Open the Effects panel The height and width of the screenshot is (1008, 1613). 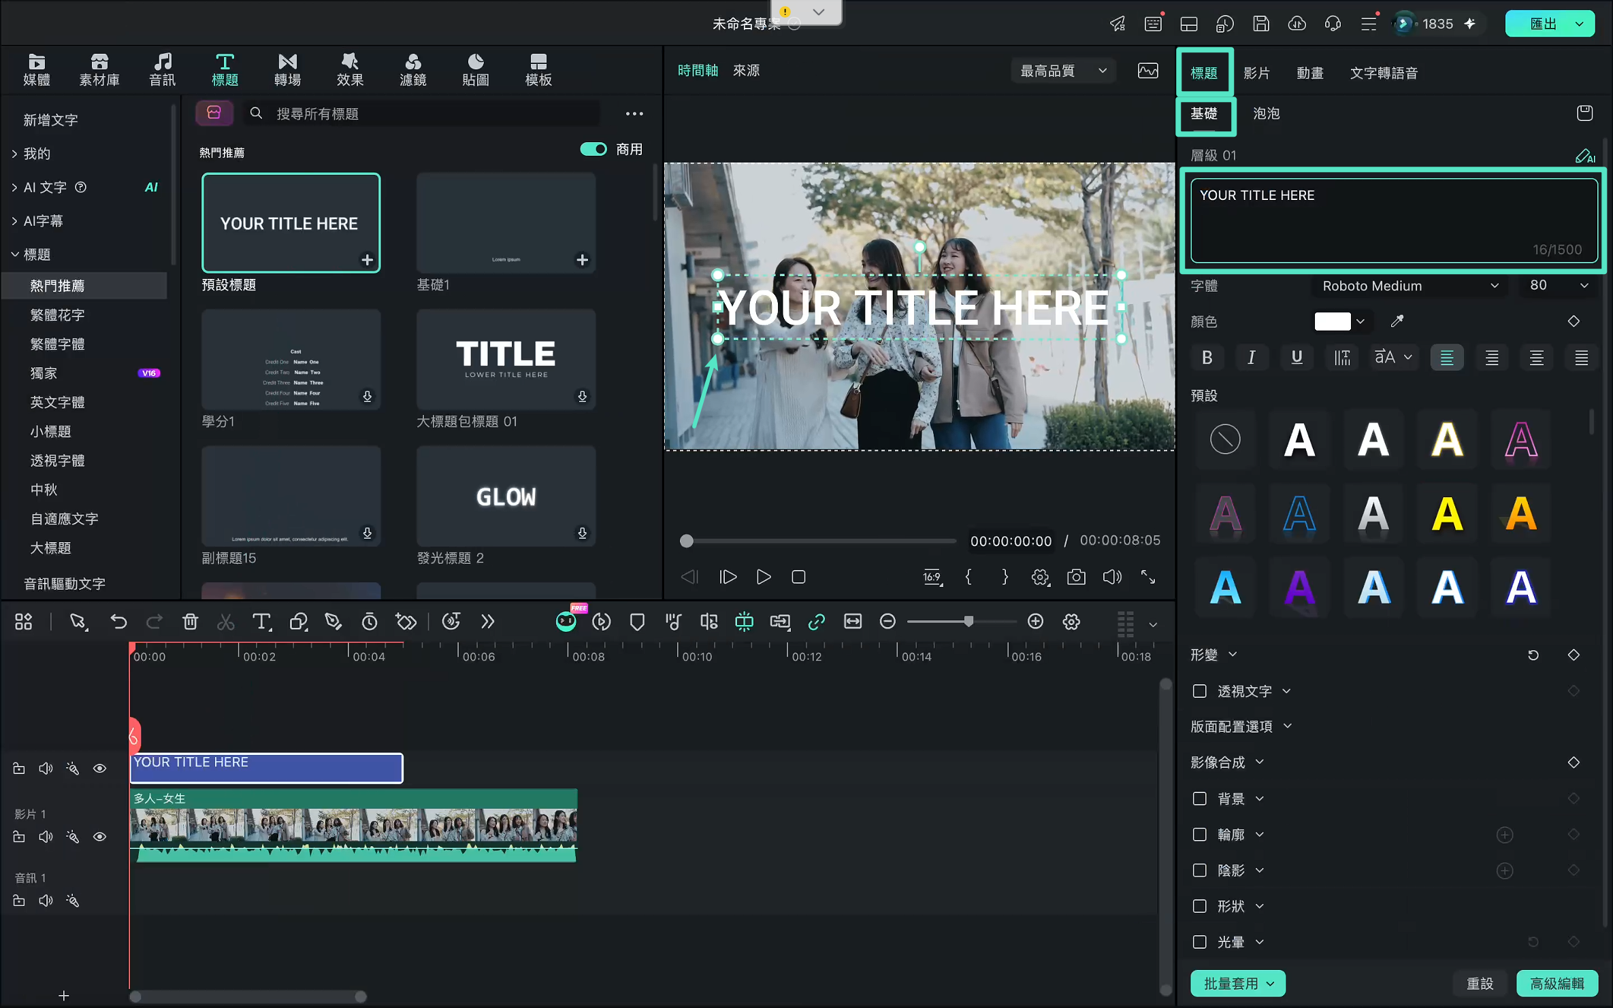pyautogui.click(x=350, y=70)
